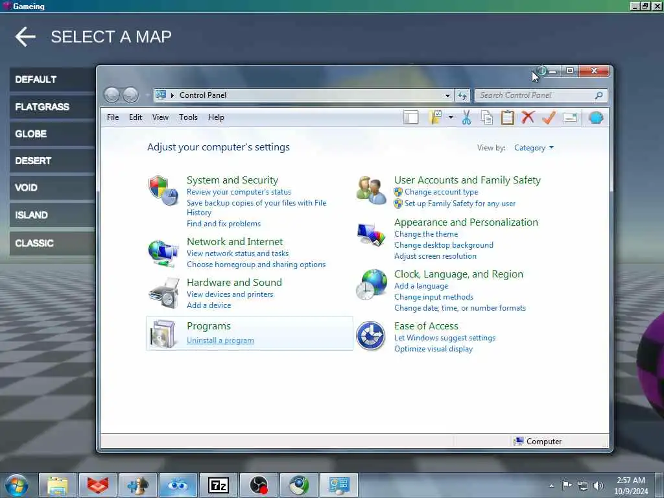Click the explorer Back navigation button

pyautogui.click(x=112, y=95)
